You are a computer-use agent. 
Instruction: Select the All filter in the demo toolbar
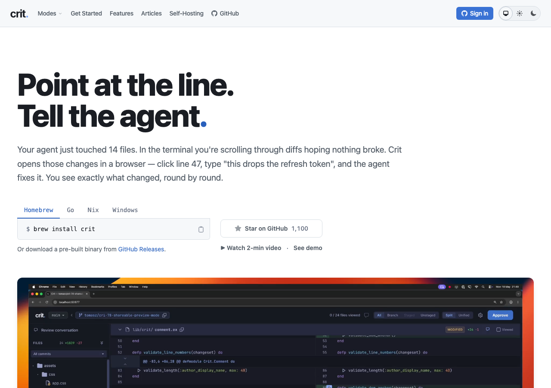[x=379, y=315]
